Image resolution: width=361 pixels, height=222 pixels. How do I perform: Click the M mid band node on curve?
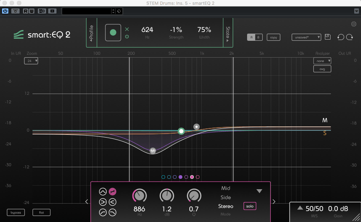pyautogui.click(x=153, y=151)
